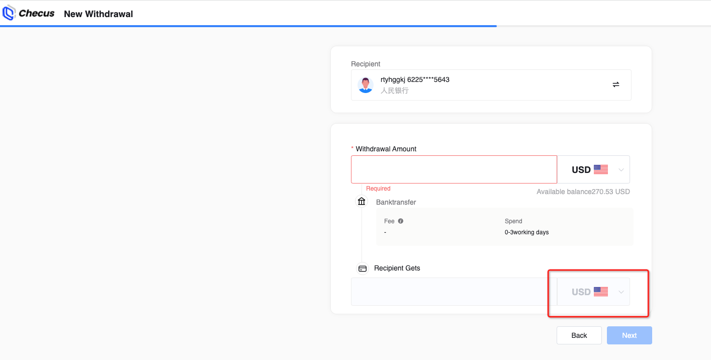Viewport: 711px width, 360px height.
Task: Click the card icon beside Recipient Gets
Action: 362,268
